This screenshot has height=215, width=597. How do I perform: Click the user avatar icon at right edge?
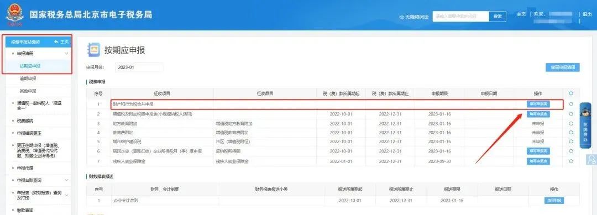click(x=591, y=159)
